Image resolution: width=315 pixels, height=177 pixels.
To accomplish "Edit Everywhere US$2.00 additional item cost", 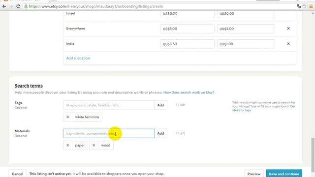I will tap(246, 29).
